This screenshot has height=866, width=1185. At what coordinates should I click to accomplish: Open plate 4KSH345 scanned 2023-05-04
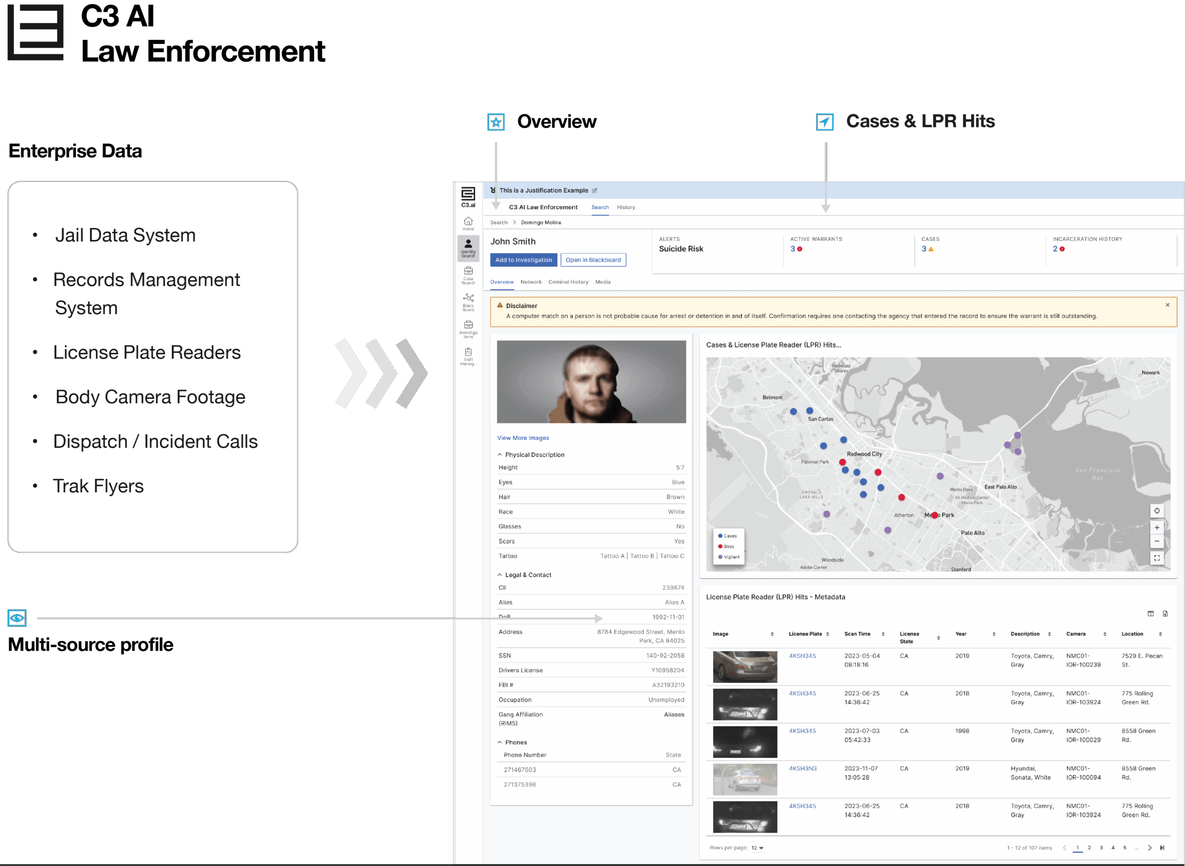(x=802, y=656)
